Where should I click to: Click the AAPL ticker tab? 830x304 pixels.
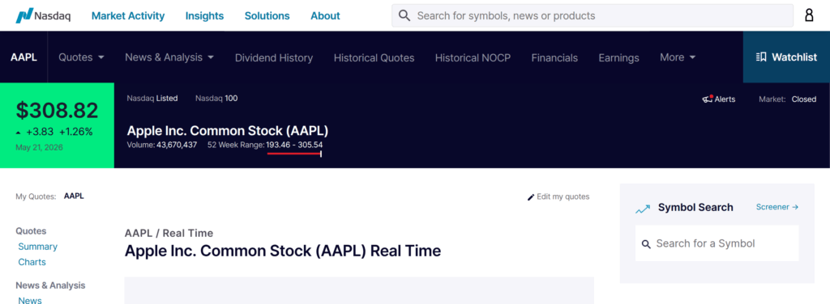click(24, 57)
